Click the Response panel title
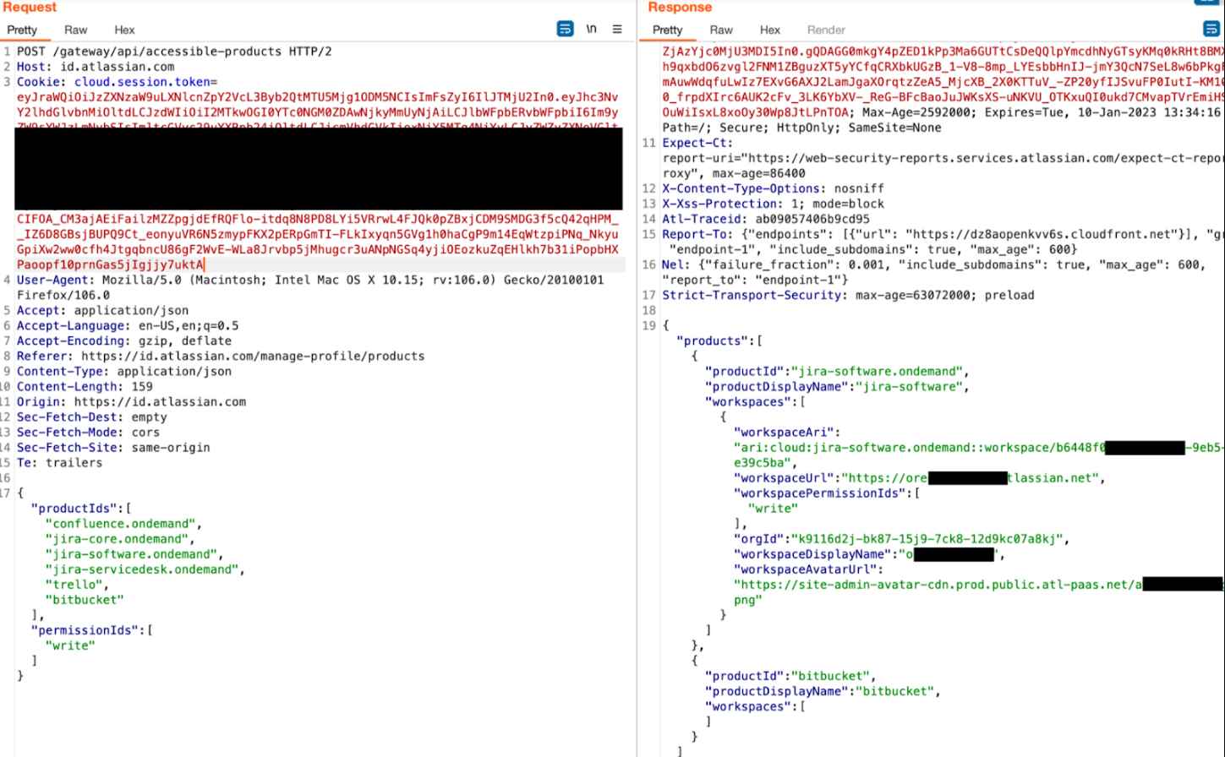This screenshot has height=757, width=1225. coord(680,8)
